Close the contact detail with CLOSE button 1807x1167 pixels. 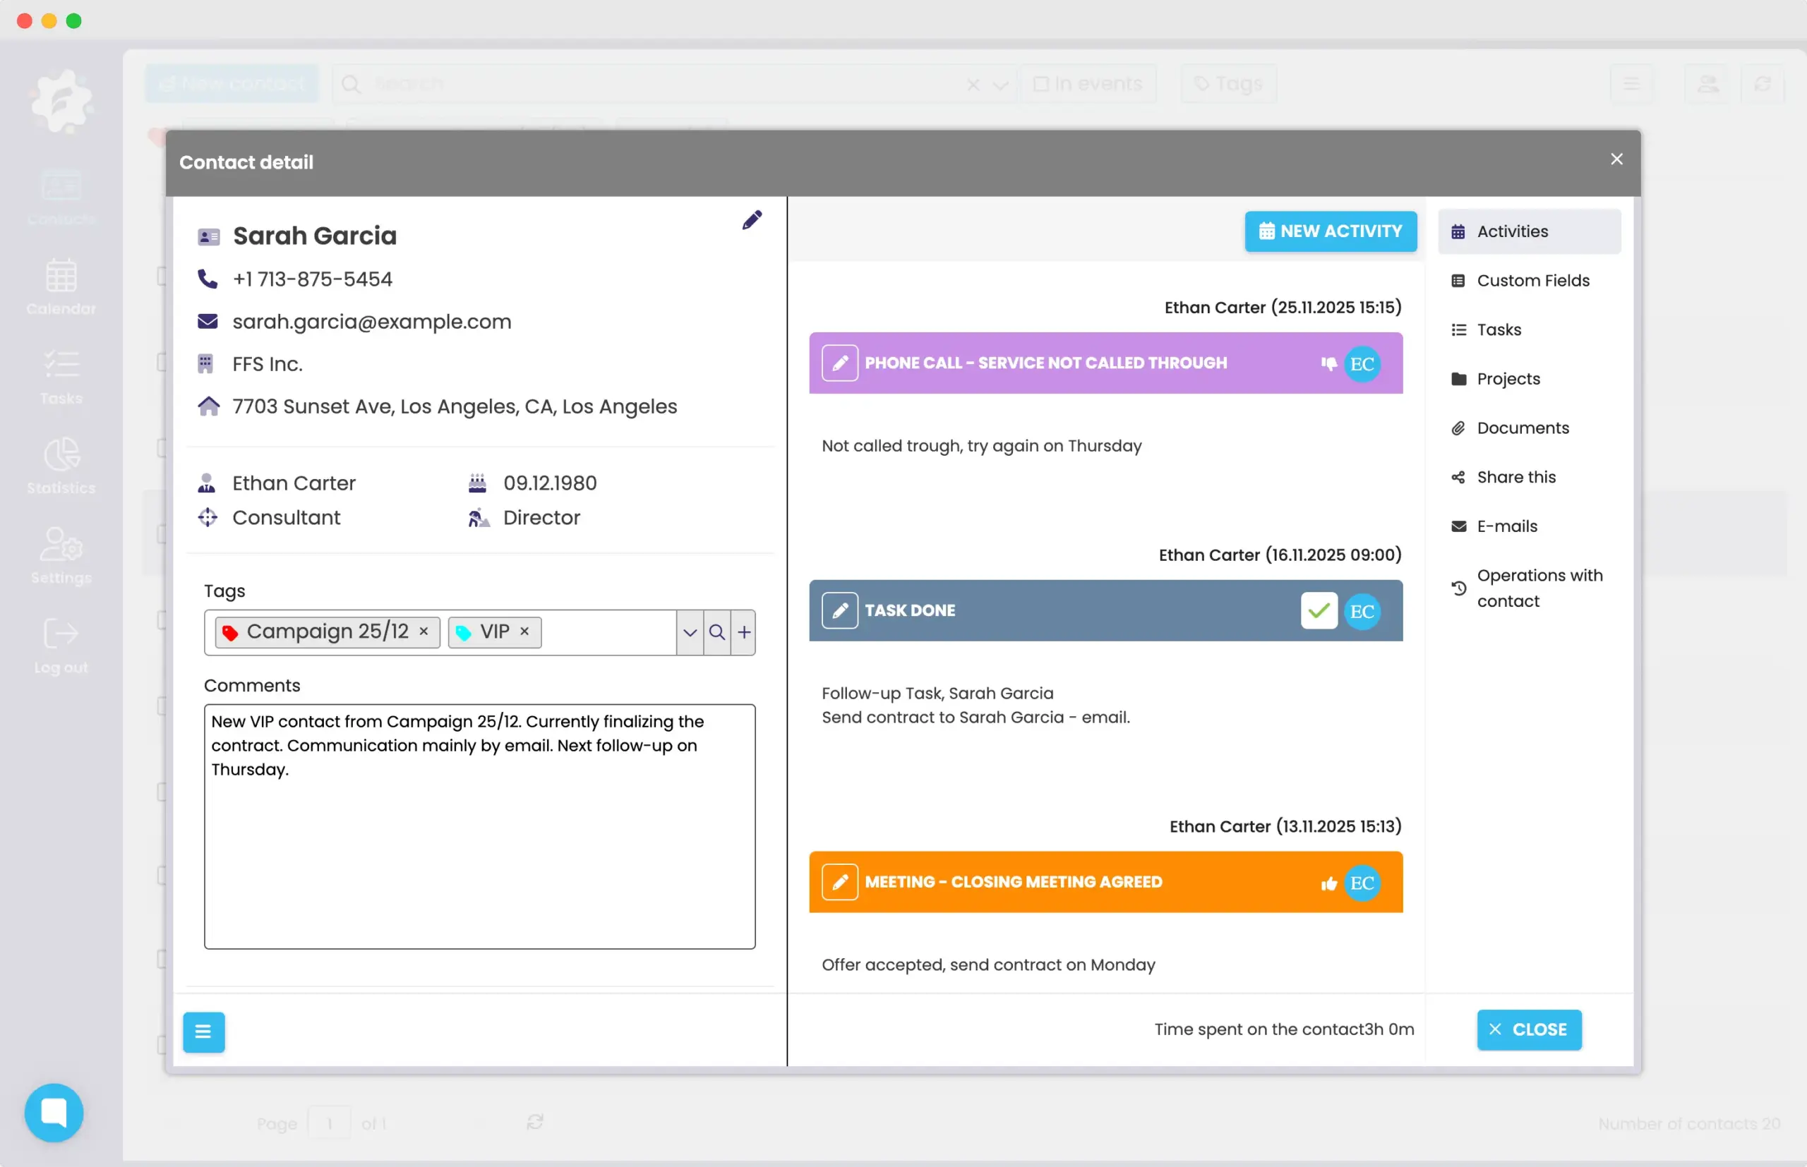coord(1527,1029)
